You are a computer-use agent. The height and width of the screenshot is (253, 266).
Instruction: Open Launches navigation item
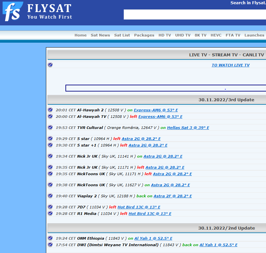click(254, 35)
